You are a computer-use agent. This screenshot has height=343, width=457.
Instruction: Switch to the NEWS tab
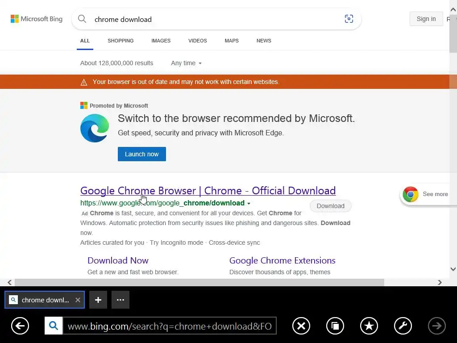pyautogui.click(x=264, y=41)
